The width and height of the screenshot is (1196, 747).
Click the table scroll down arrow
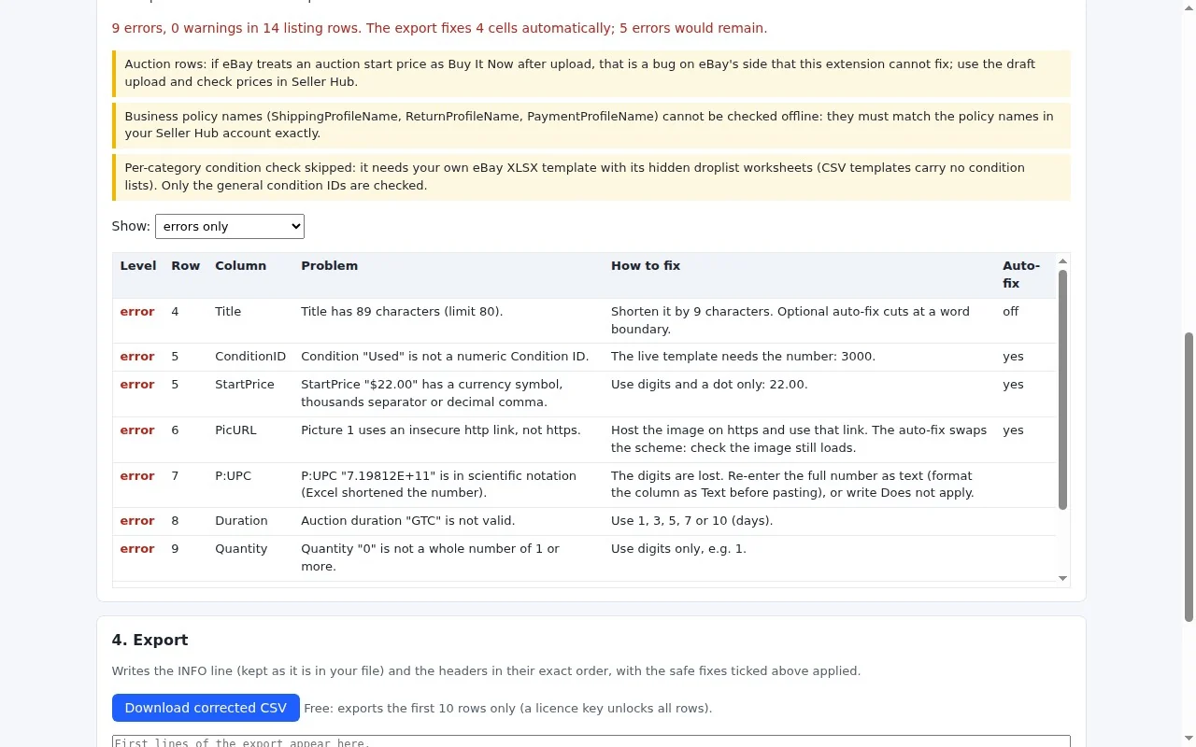[1062, 579]
